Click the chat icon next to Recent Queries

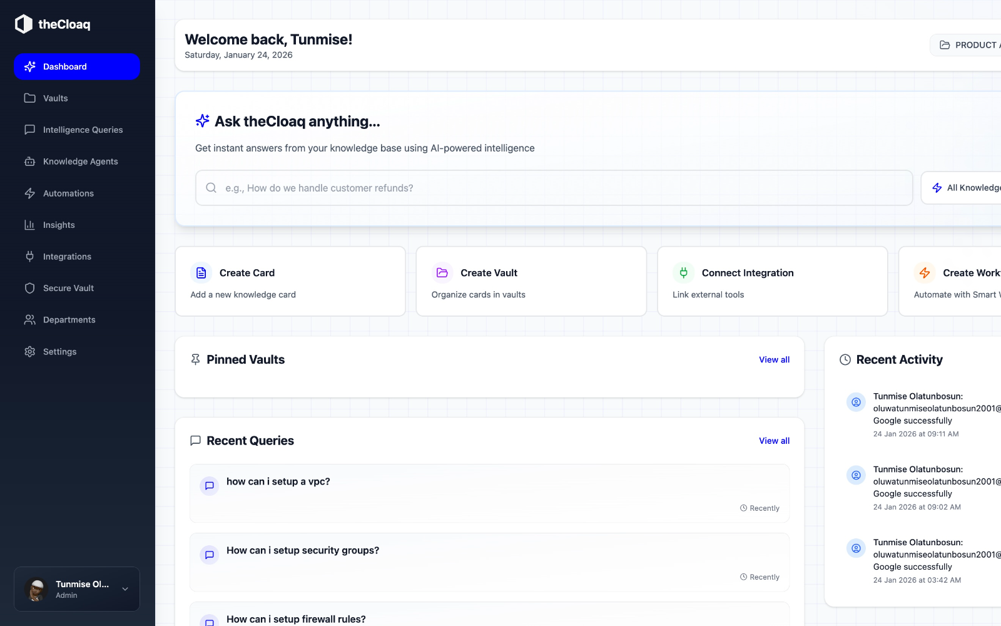coord(195,441)
